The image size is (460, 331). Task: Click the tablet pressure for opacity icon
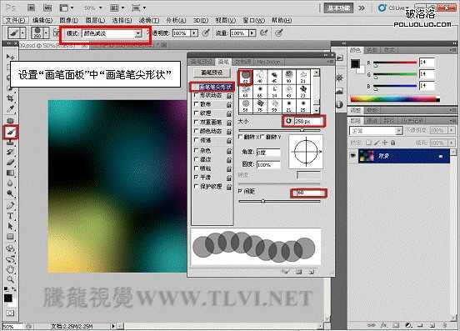coord(206,33)
